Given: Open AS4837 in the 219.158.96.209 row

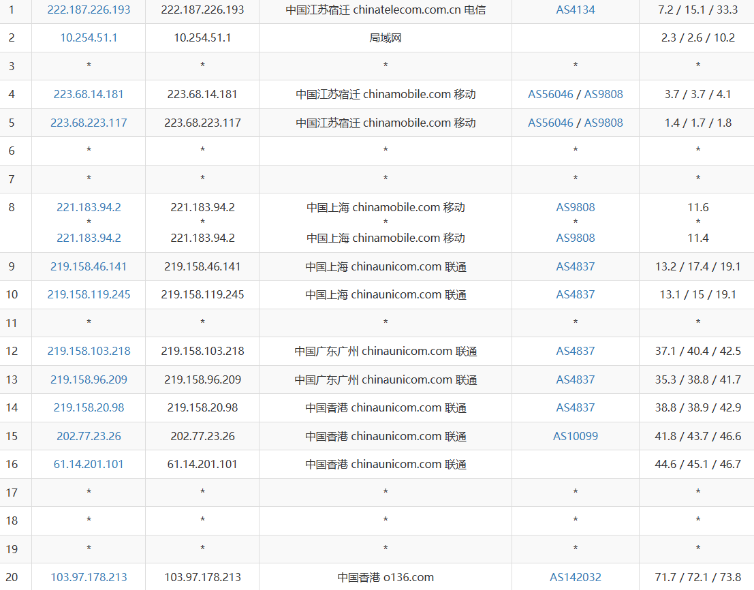Looking at the screenshot, I should [575, 379].
